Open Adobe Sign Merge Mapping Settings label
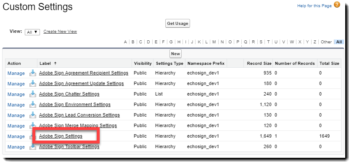349x162 pixels. tap(78, 125)
